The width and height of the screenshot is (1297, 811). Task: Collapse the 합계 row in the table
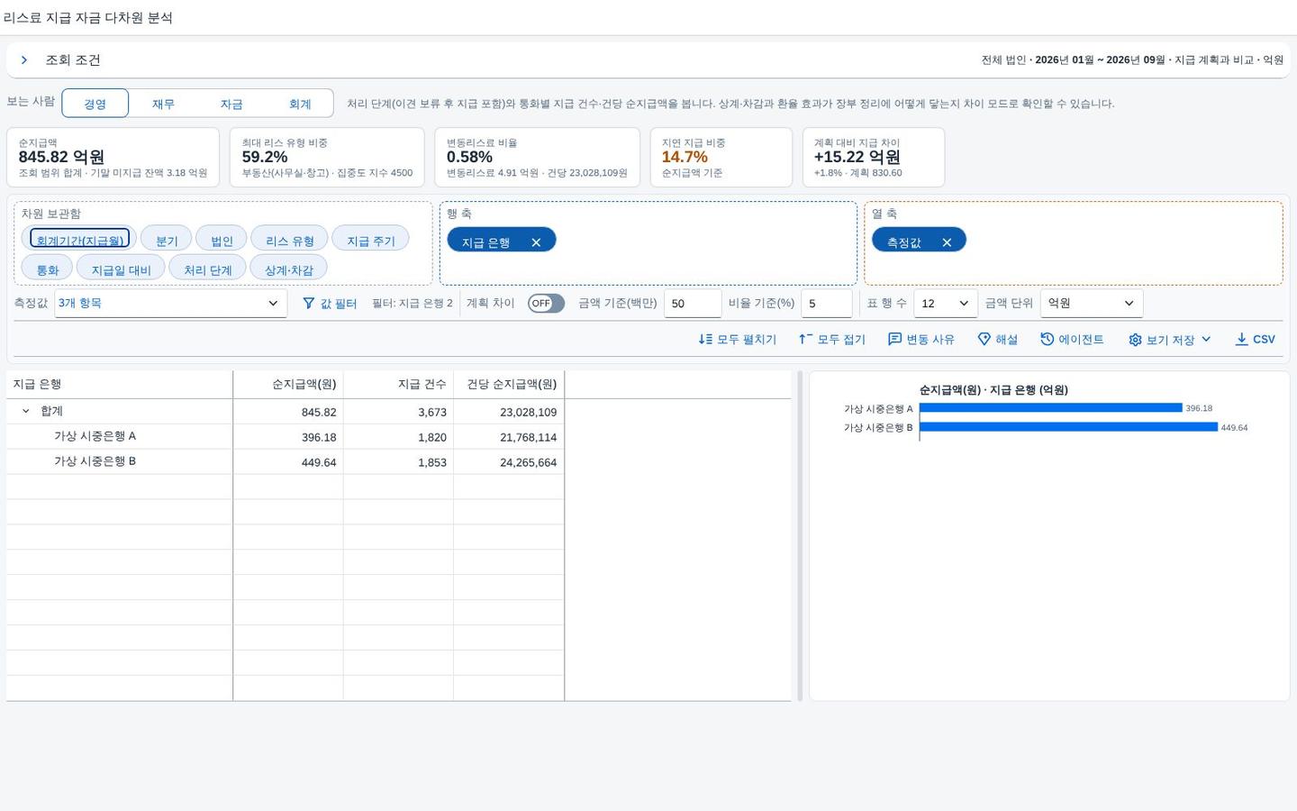coord(25,411)
